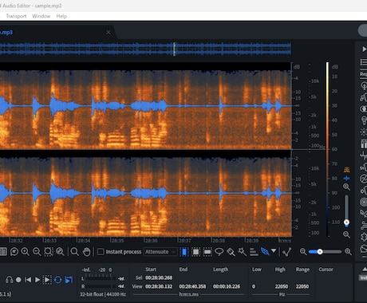Adjust the horizontal zoom slider

coord(325,251)
